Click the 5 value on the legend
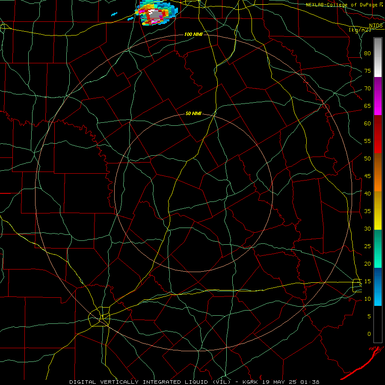The height and width of the screenshot is (385, 385). click(x=369, y=317)
